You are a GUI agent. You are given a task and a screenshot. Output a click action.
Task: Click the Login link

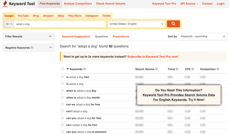pos(220,4)
